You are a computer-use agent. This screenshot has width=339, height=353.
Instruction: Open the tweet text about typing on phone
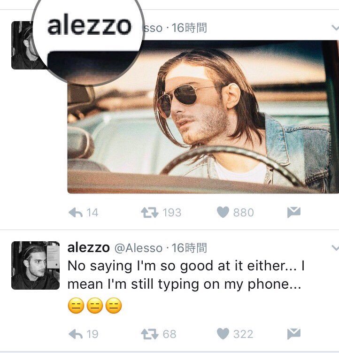(x=186, y=275)
